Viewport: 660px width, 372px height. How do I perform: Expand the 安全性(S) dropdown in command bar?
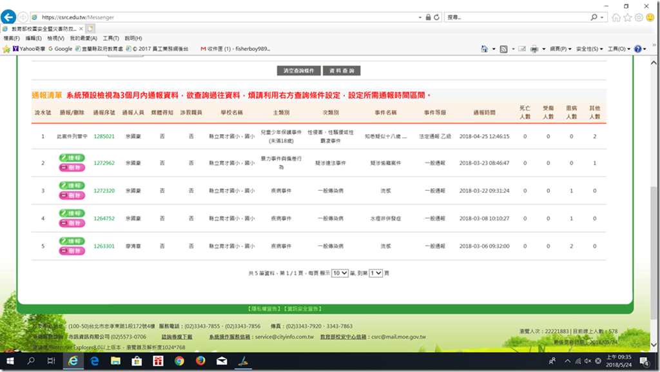coord(589,49)
